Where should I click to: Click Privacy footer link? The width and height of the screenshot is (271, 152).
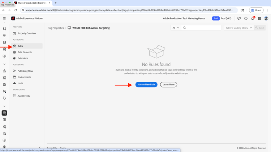tap(63, 148)
